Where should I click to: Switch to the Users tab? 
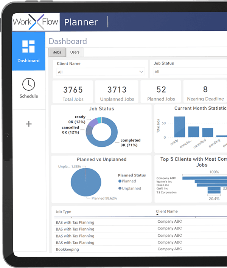click(75, 53)
